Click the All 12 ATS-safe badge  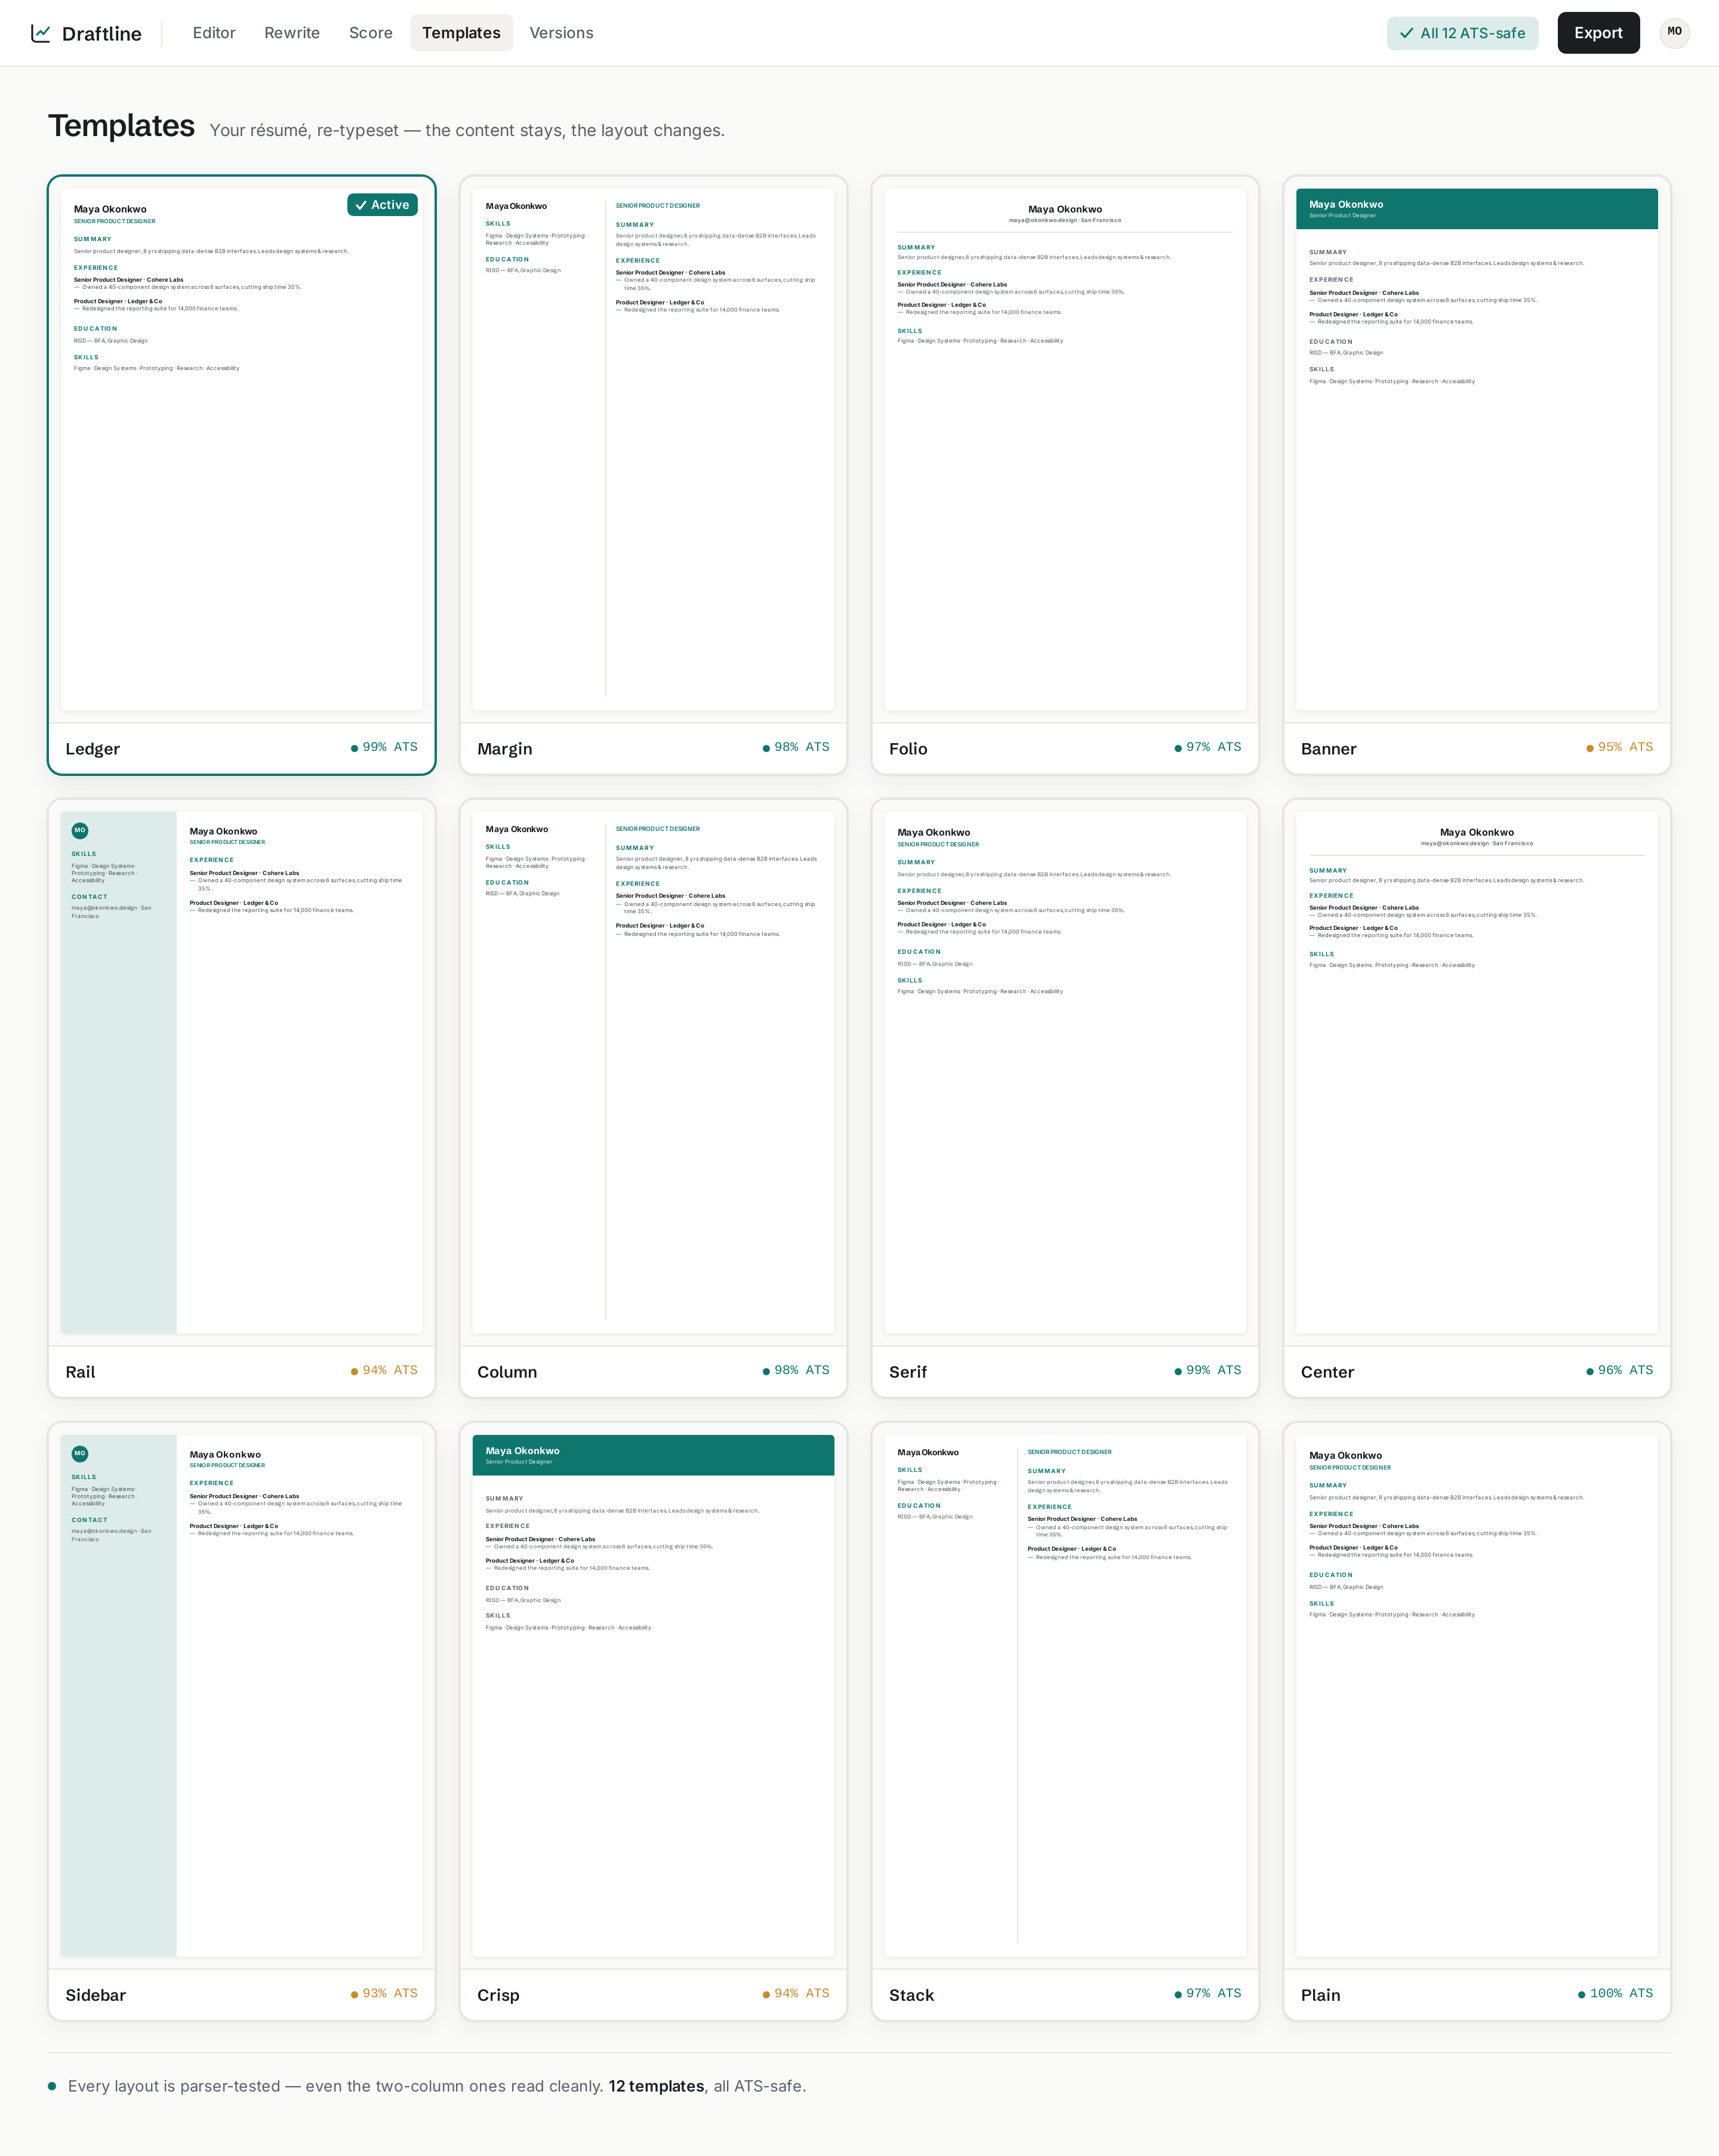point(1462,33)
